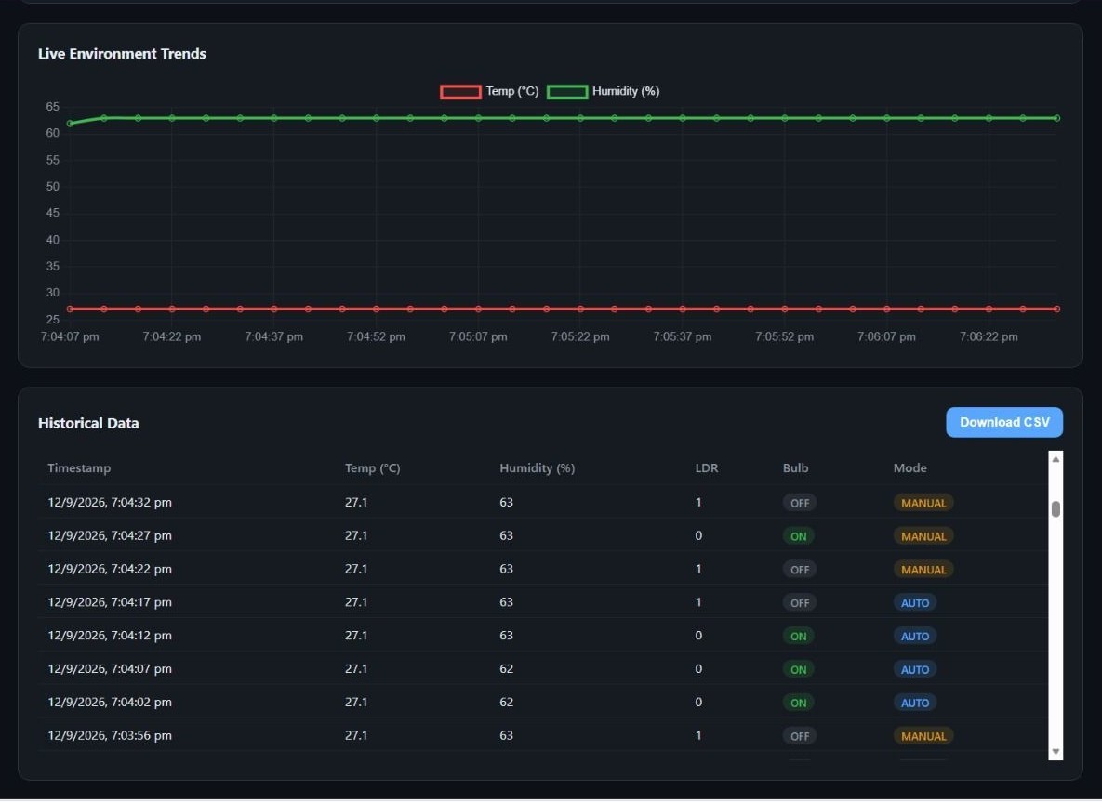Click the AUTO badge in the 7:04:02 pm row
Image resolution: width=1102 pixels, height=803 pixels.
(915, 704)
